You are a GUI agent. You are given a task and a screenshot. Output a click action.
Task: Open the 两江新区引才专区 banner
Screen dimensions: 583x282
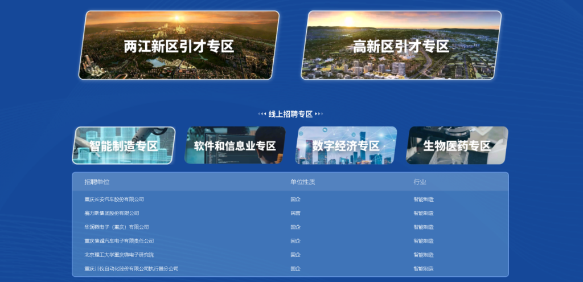(x=179, y=46)
